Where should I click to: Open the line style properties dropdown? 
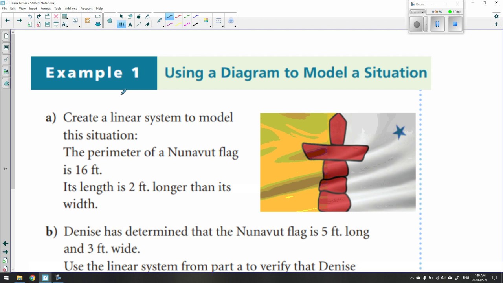click(x=218, y=20)
